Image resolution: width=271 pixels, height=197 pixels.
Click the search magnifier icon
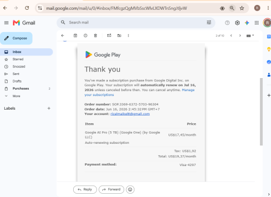pos(63,22)
